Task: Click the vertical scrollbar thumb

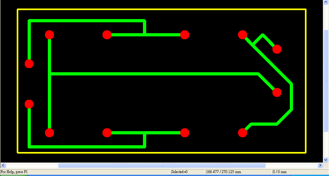Action: pyautogui.click(x=326, y=80)
